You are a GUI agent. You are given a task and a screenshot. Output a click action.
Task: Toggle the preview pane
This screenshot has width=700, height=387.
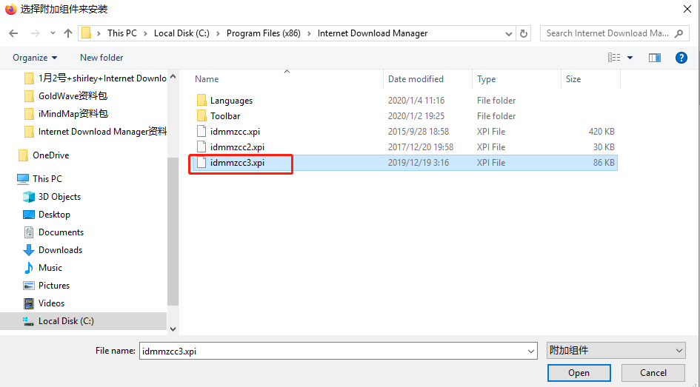655,58
